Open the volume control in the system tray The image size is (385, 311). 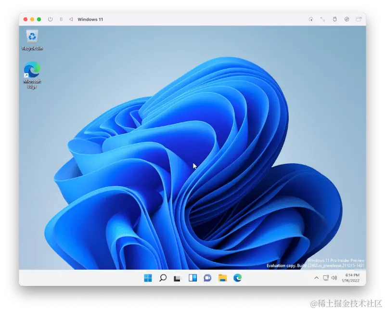334,278
